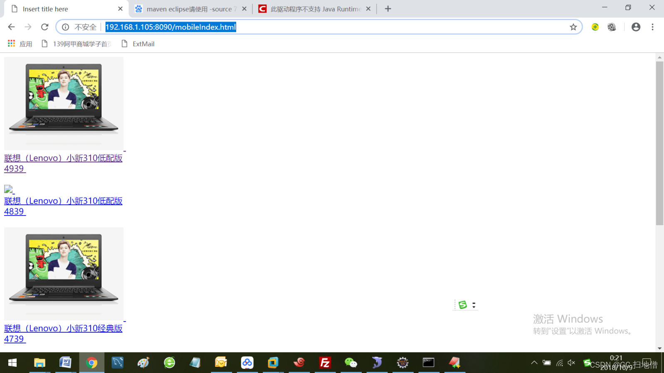This screenshot has height=373, width=664.
Task: Open the Windows Start menu
Action: pyautogui.click(x=12, y=363)
